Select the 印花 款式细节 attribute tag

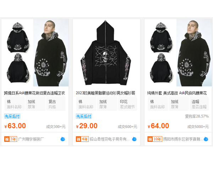pyautogui.click(x=127, y=104)
